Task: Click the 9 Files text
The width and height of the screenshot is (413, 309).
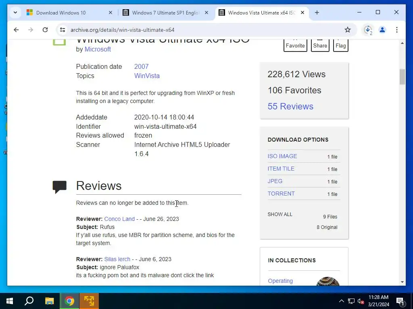Action: (x=330, y=217)
